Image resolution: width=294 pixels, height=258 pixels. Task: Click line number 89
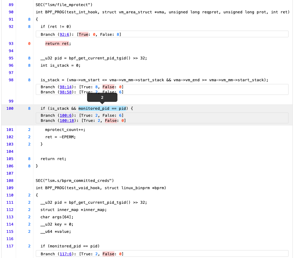pyautogui.click(x=11, y=5)
